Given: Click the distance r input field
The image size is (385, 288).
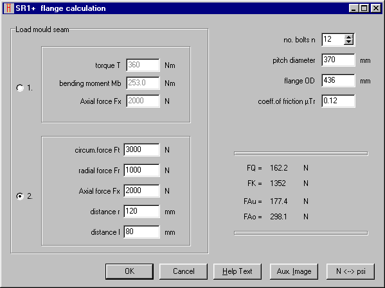Looking at the screenshot, I should [141, 211].
